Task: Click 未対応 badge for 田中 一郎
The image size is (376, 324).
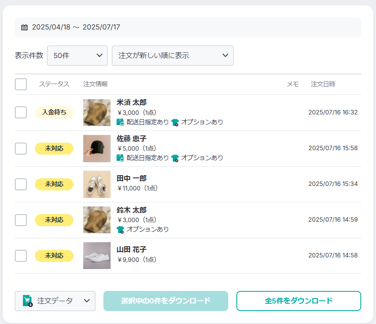Action: (x=54, y=184)
